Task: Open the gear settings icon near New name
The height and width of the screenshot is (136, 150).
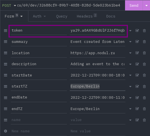Action: tap(6, 131)
